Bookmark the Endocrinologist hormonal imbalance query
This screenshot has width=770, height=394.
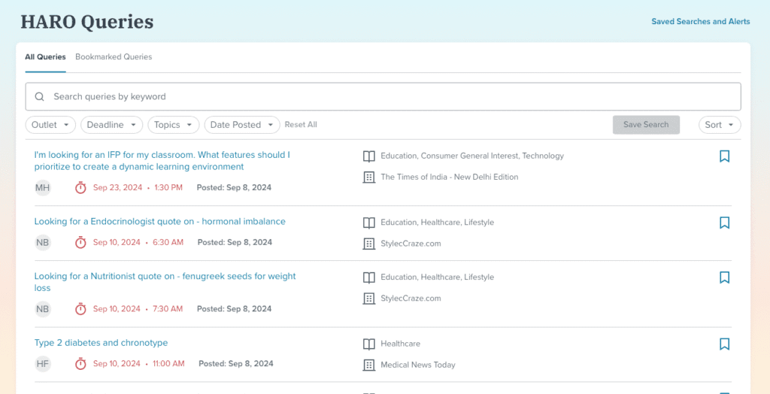click(x=724, y=223)
